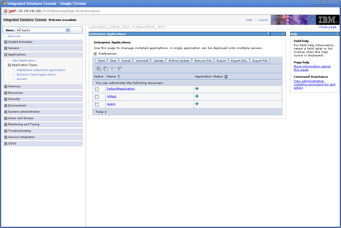Open More information about this page

coord(312,68)
